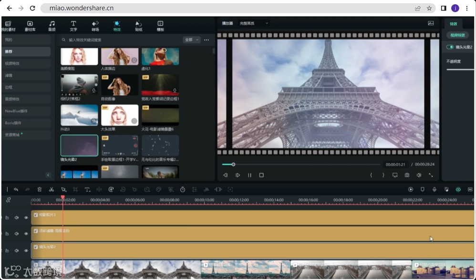Activate the crop tool icon
This screenshot has height=280, width=476.
75,190
